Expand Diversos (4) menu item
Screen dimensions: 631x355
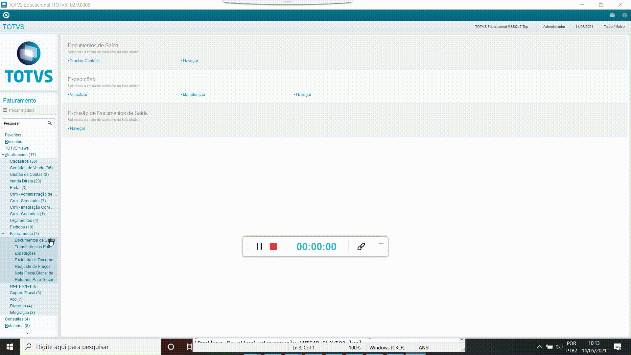(x=21, y=306)
